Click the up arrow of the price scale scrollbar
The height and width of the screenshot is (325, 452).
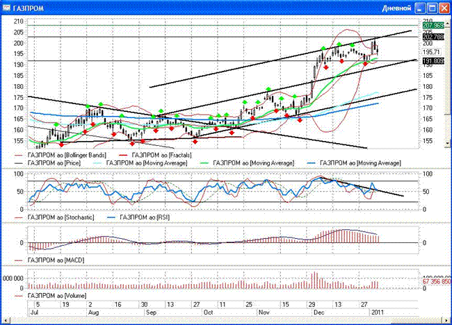tap(447, 24)
